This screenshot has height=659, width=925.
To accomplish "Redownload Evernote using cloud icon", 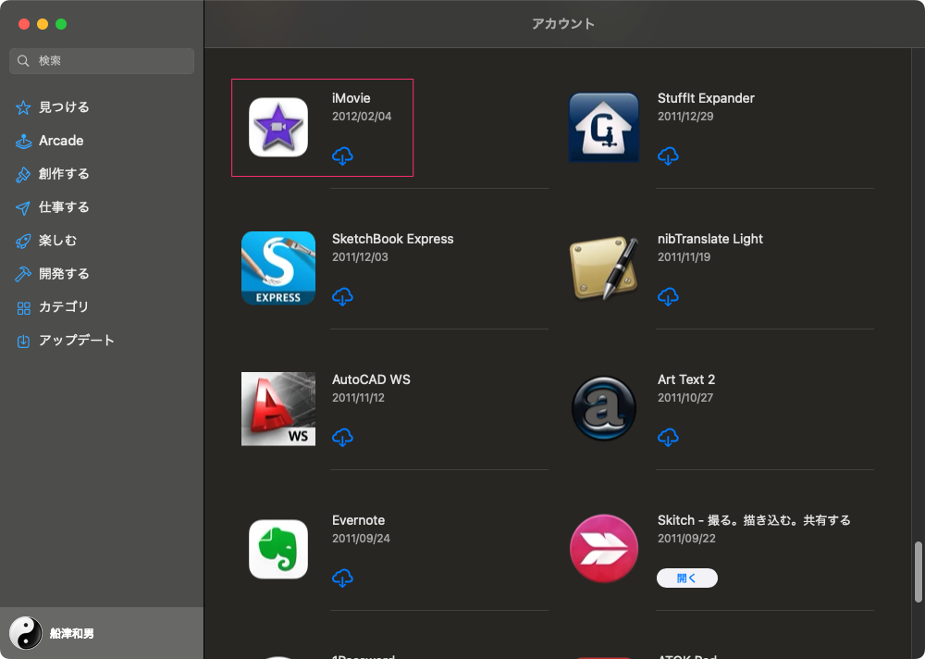I will click(x=342, y=578).
